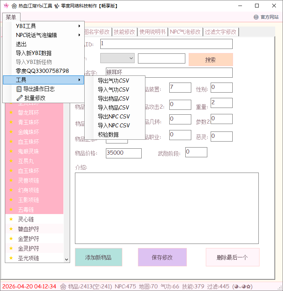Click the 保存修改 button
Viewport: 283px width, 291px height.
pos(162,257)
